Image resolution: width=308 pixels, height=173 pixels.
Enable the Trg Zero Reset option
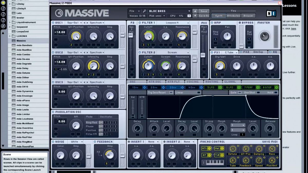[171, 93]
